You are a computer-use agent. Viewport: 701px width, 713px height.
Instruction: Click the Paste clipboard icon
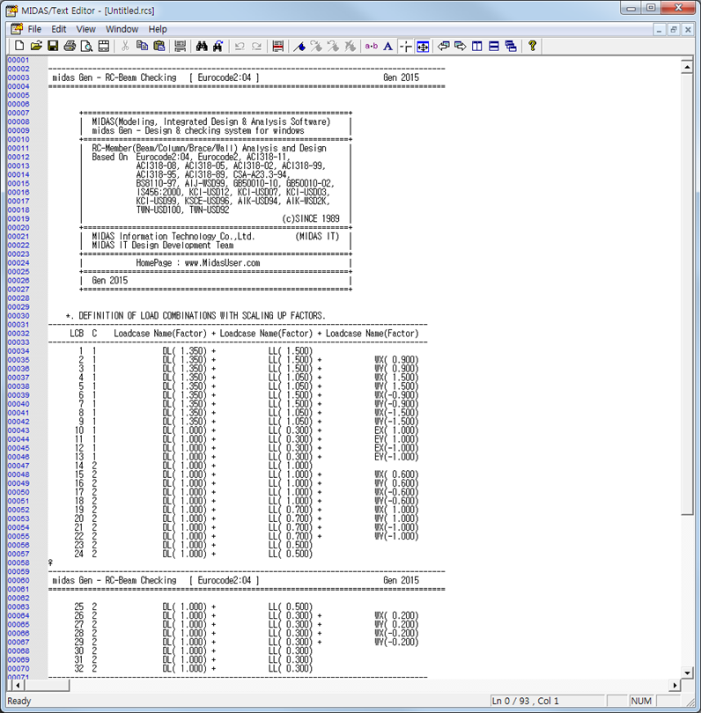pos(159,46)
